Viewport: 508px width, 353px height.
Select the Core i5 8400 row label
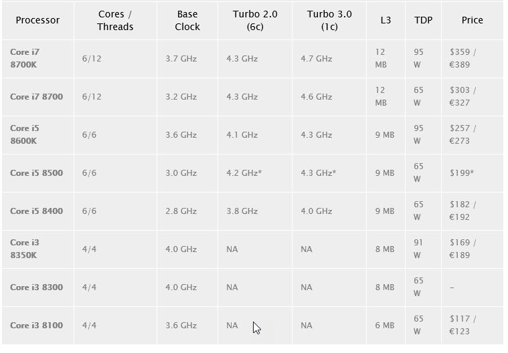click(x=36, y=211)
